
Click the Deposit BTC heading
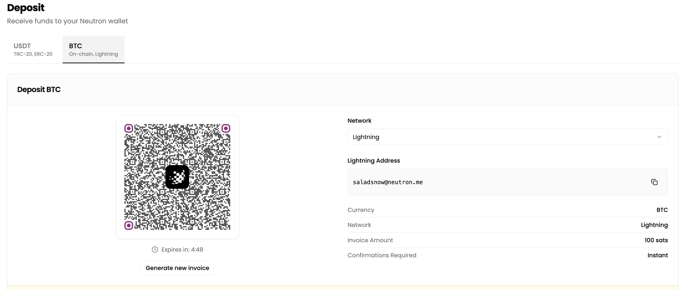point(39,89)
